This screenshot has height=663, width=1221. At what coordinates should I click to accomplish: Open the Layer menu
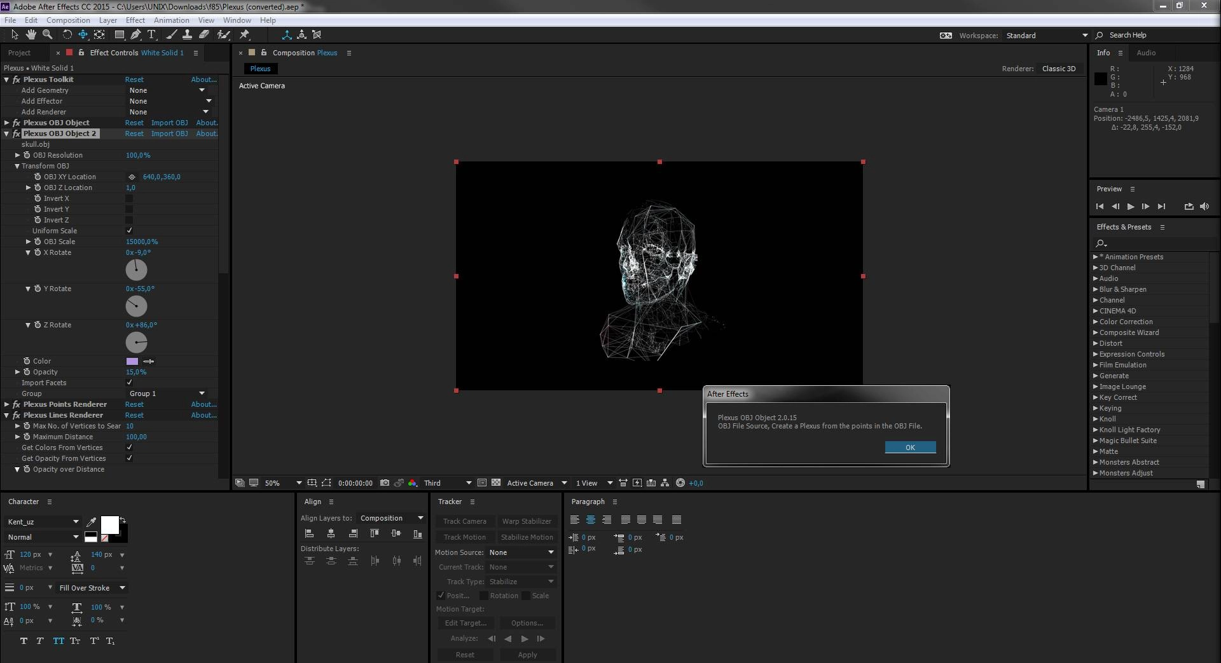(108, 20)
